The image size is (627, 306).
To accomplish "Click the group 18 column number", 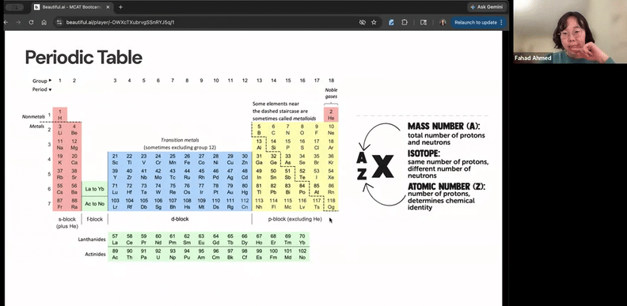I will coord(331,81).
